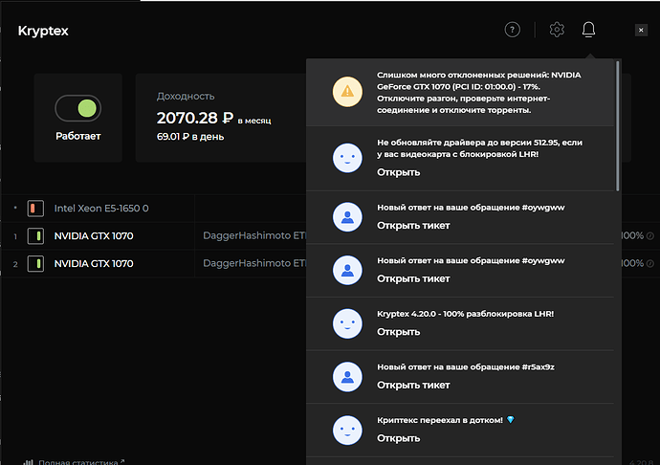Open the help question mark icon
Screen dimensions: 660x465
click(513, 30)
